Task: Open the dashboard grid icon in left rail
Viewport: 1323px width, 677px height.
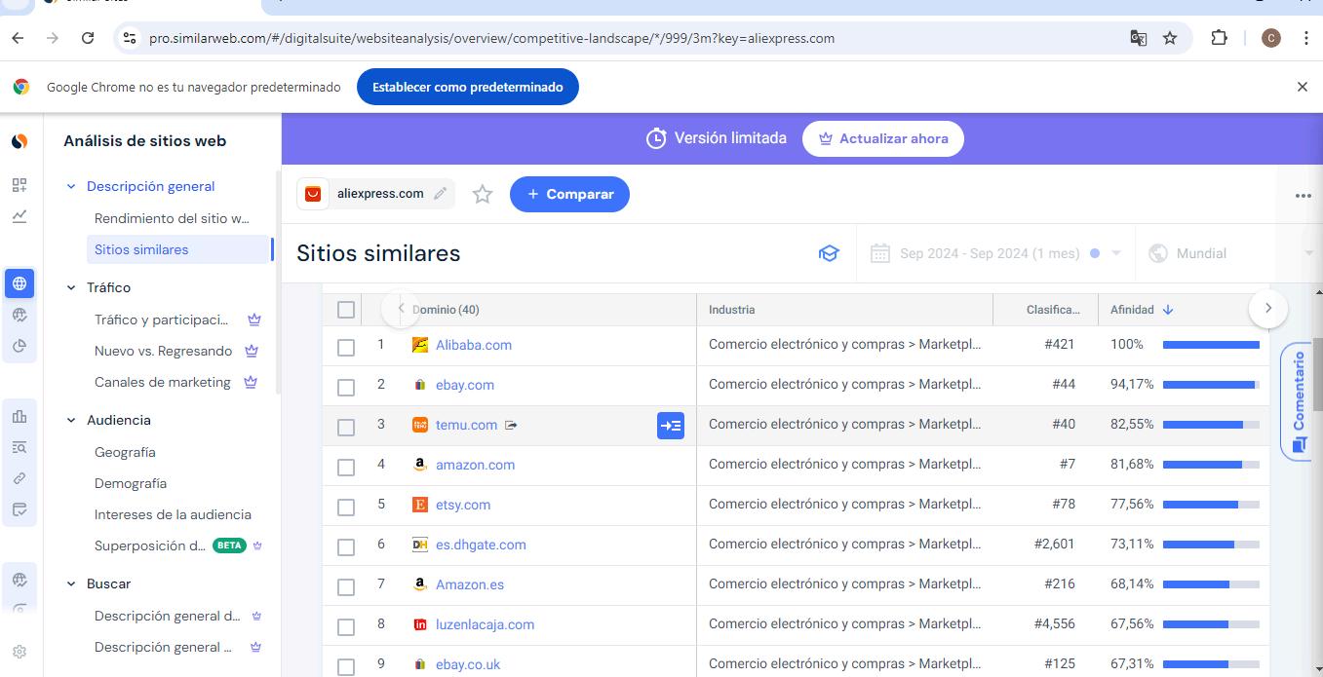Action: [x=19, y=185]
